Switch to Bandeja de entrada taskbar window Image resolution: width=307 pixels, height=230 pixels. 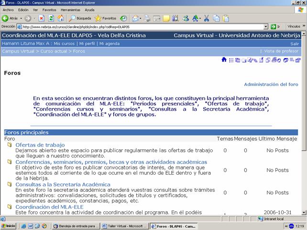76,226
